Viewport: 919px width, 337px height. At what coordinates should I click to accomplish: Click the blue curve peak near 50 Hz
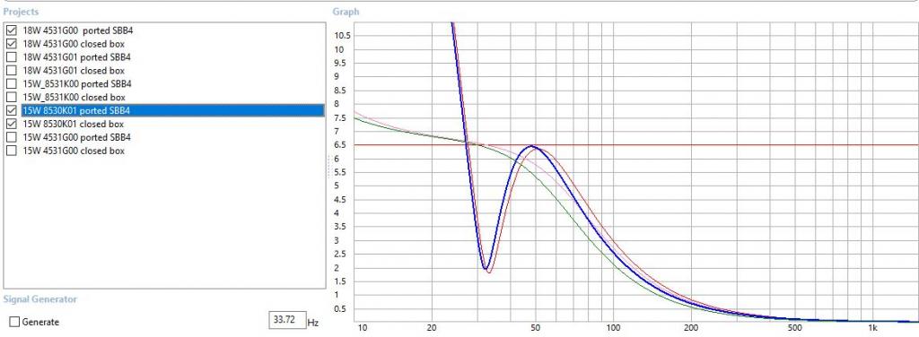click(x=531, y=146)
